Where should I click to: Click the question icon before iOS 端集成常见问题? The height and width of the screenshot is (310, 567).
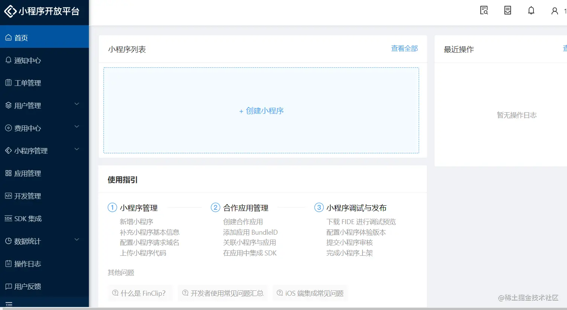(x=280, y=293)
